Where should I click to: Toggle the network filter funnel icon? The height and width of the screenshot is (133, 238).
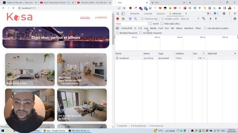[x=130, y=19]
